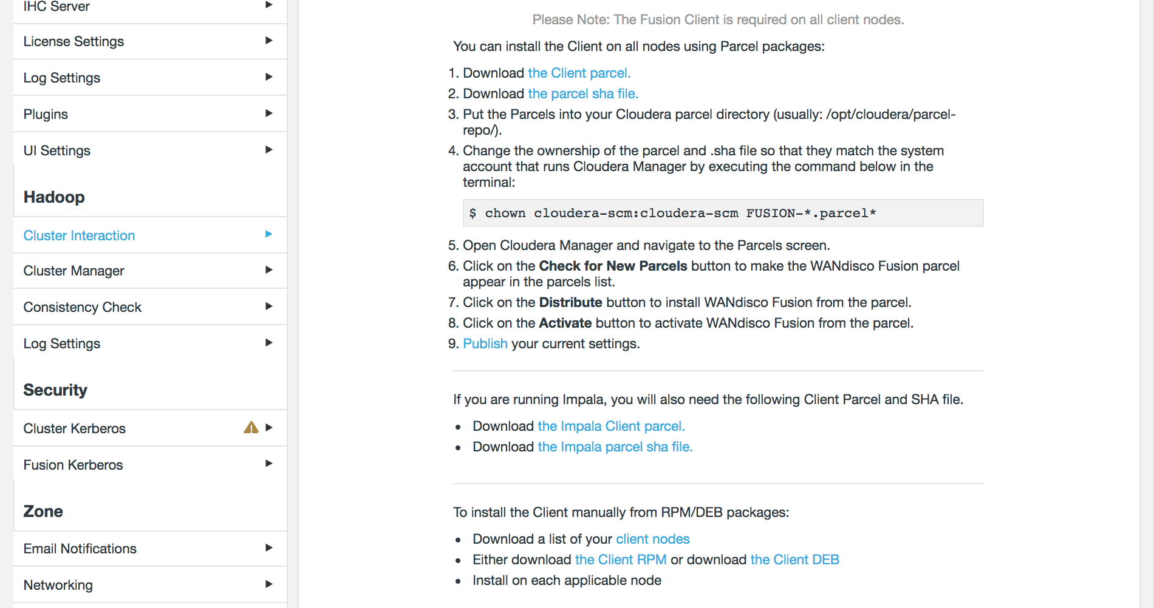Expand the Fusion Kerberos section
The image size is (1154, 608).
click(x=268, y=464)
